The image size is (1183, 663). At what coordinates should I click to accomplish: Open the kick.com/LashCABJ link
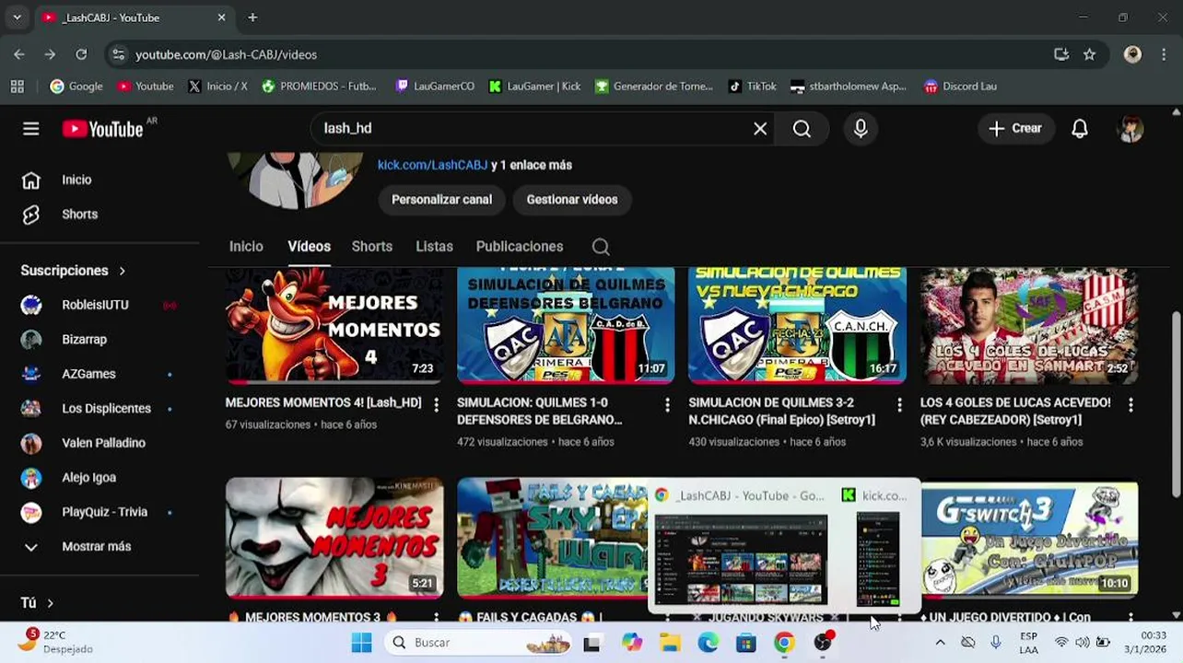tap(432, 165)
